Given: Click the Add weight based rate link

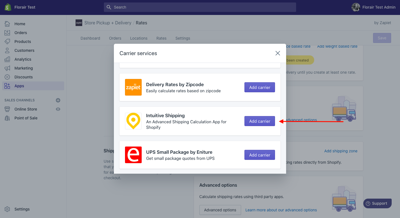Looking at the screenshot, I should [x=337, y=46].
